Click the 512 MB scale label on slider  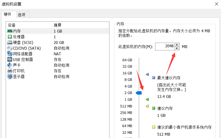tap(126, 106)
